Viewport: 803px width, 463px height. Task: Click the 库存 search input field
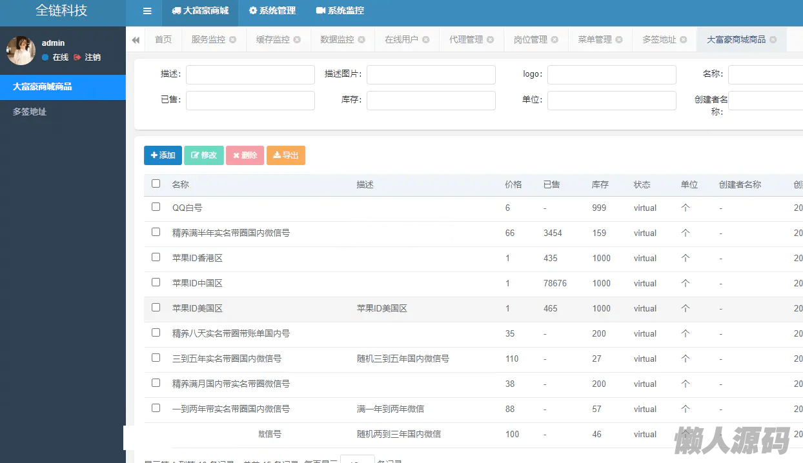431,101
